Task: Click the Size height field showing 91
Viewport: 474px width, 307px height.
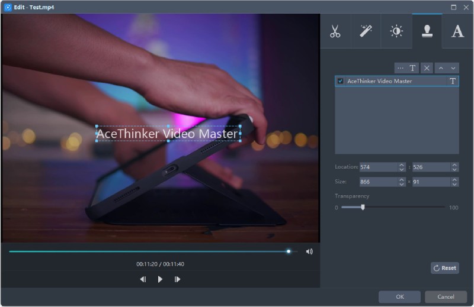Action: pyautogui.click(x=431, y=182)
